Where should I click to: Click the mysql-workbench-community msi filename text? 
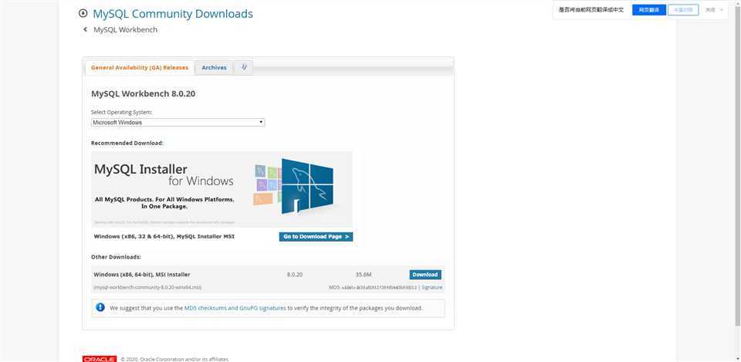coord(147,287)
